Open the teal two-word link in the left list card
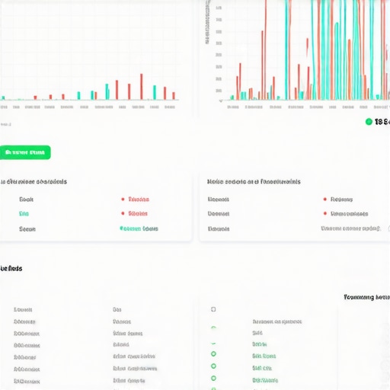The width and height of the screenshot is (390, 390). pyautogui.click(x=139, y=229)
